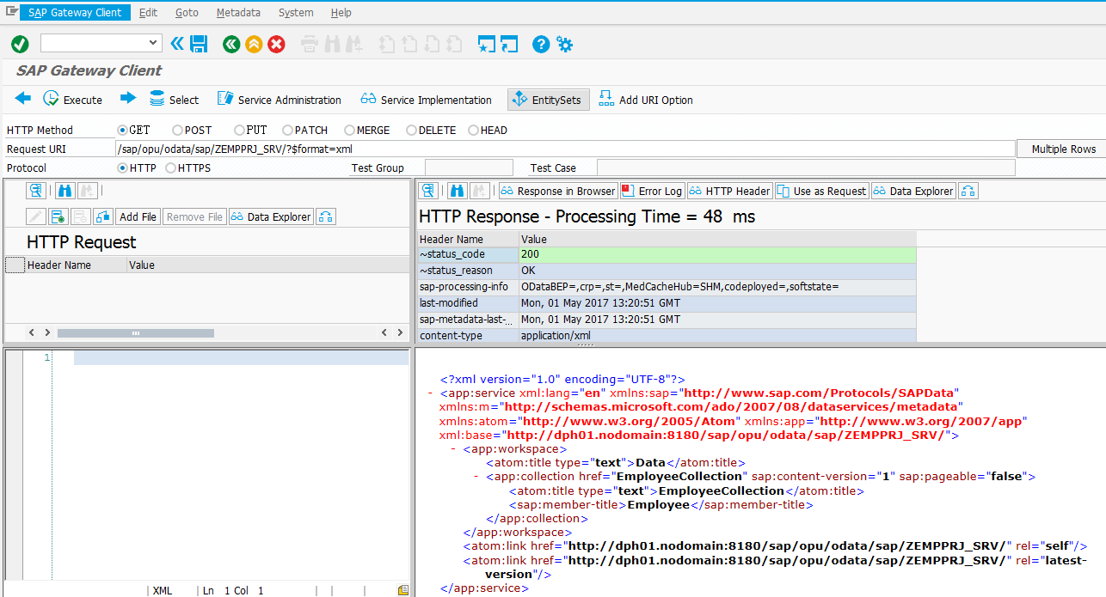
Task: Select the PUT HTTP method
Action: [x=238, y=131]
